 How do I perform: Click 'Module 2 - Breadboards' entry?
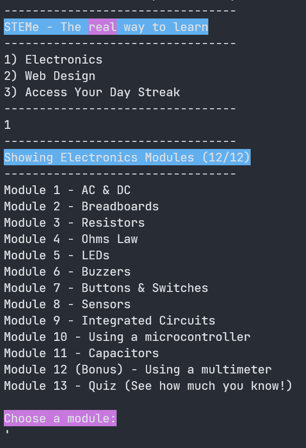tap(81, 206)
